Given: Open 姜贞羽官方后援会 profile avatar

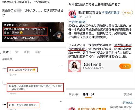Looking at the screenshot, I should tap(72, 14).
